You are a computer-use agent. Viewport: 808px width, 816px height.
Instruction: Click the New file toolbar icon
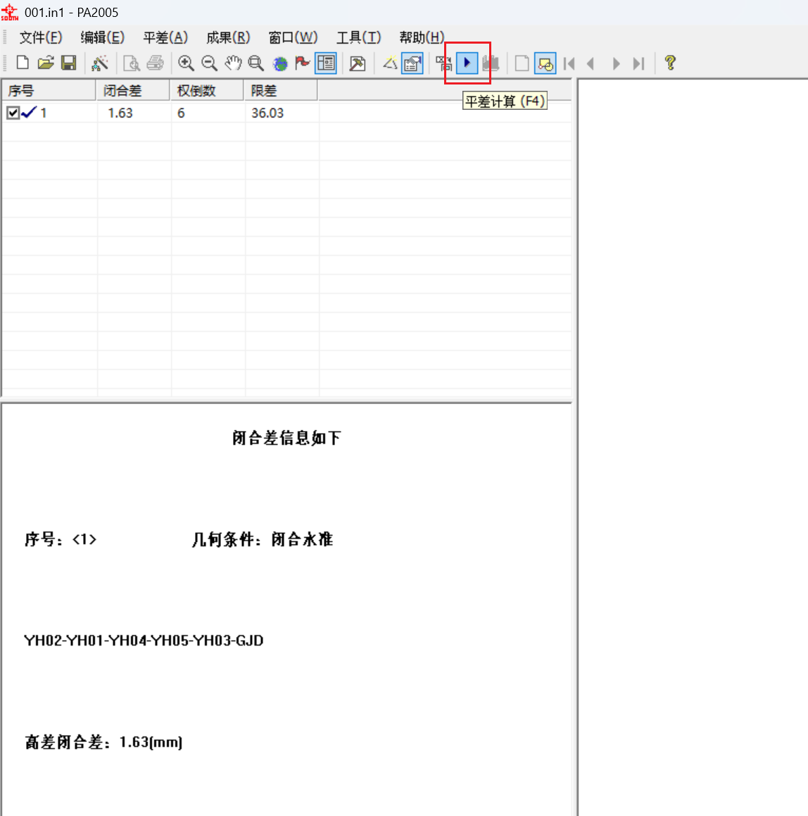click(x=23, y=63)
